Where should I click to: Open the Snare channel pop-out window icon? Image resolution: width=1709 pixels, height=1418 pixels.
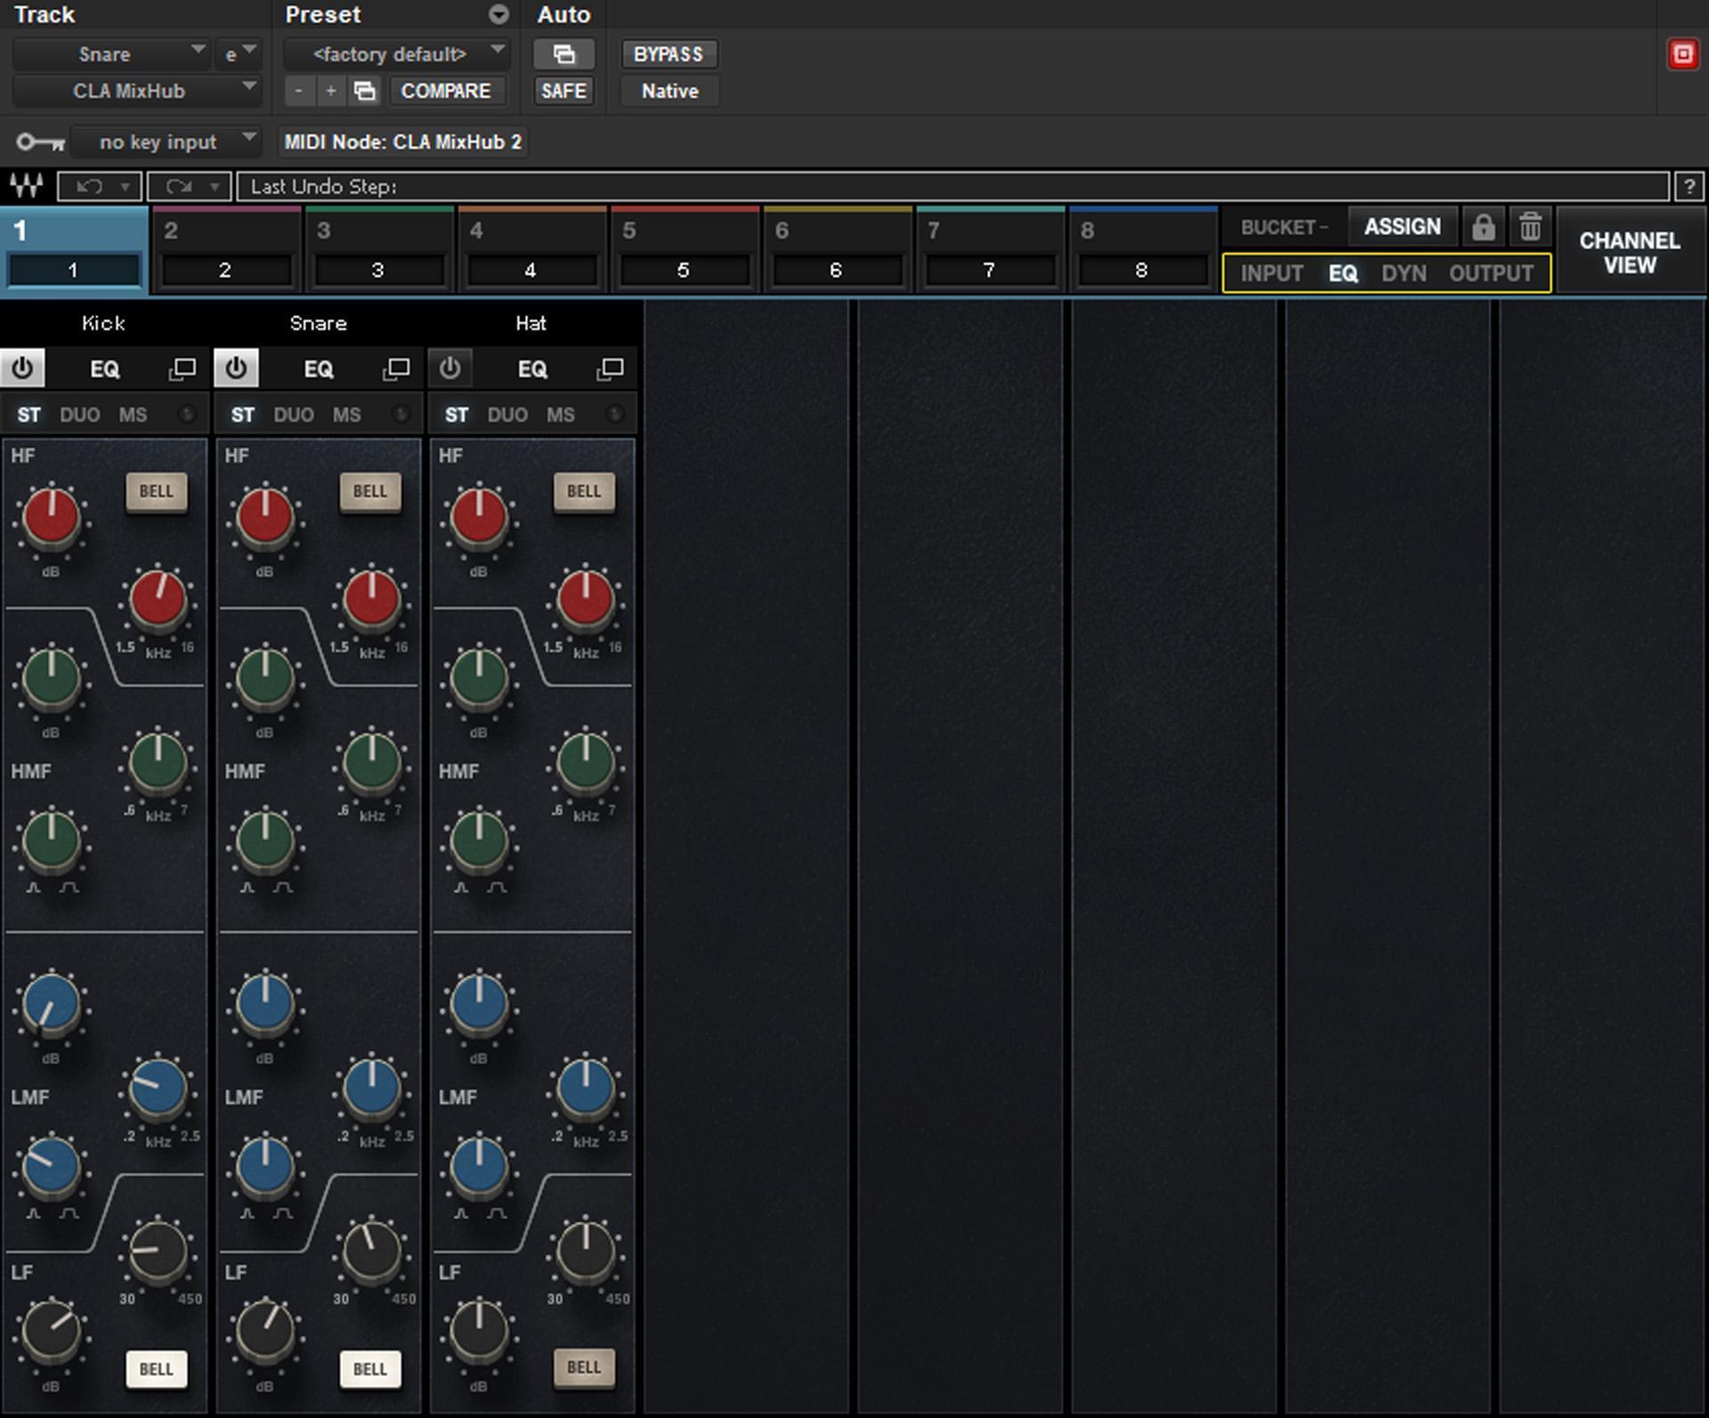(x=394, y=368)
